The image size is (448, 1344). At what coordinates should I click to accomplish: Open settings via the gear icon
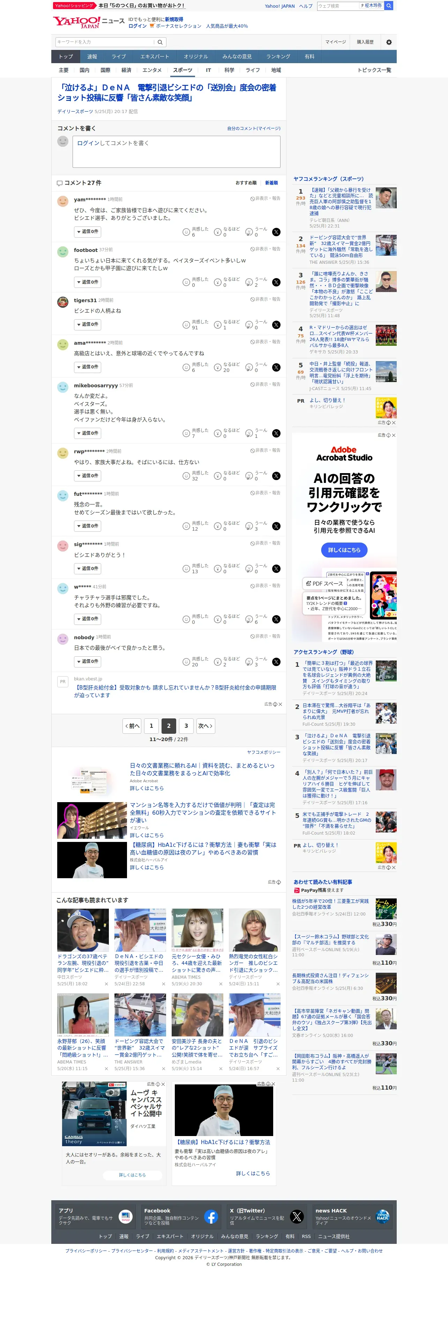pyautogui.click(x=389, y=42)
